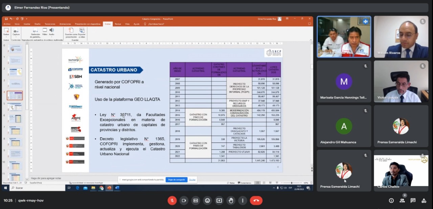Screen dimensions: 433x209
Task: Open the PowerPoint comments pane icon
Action: 310,24
